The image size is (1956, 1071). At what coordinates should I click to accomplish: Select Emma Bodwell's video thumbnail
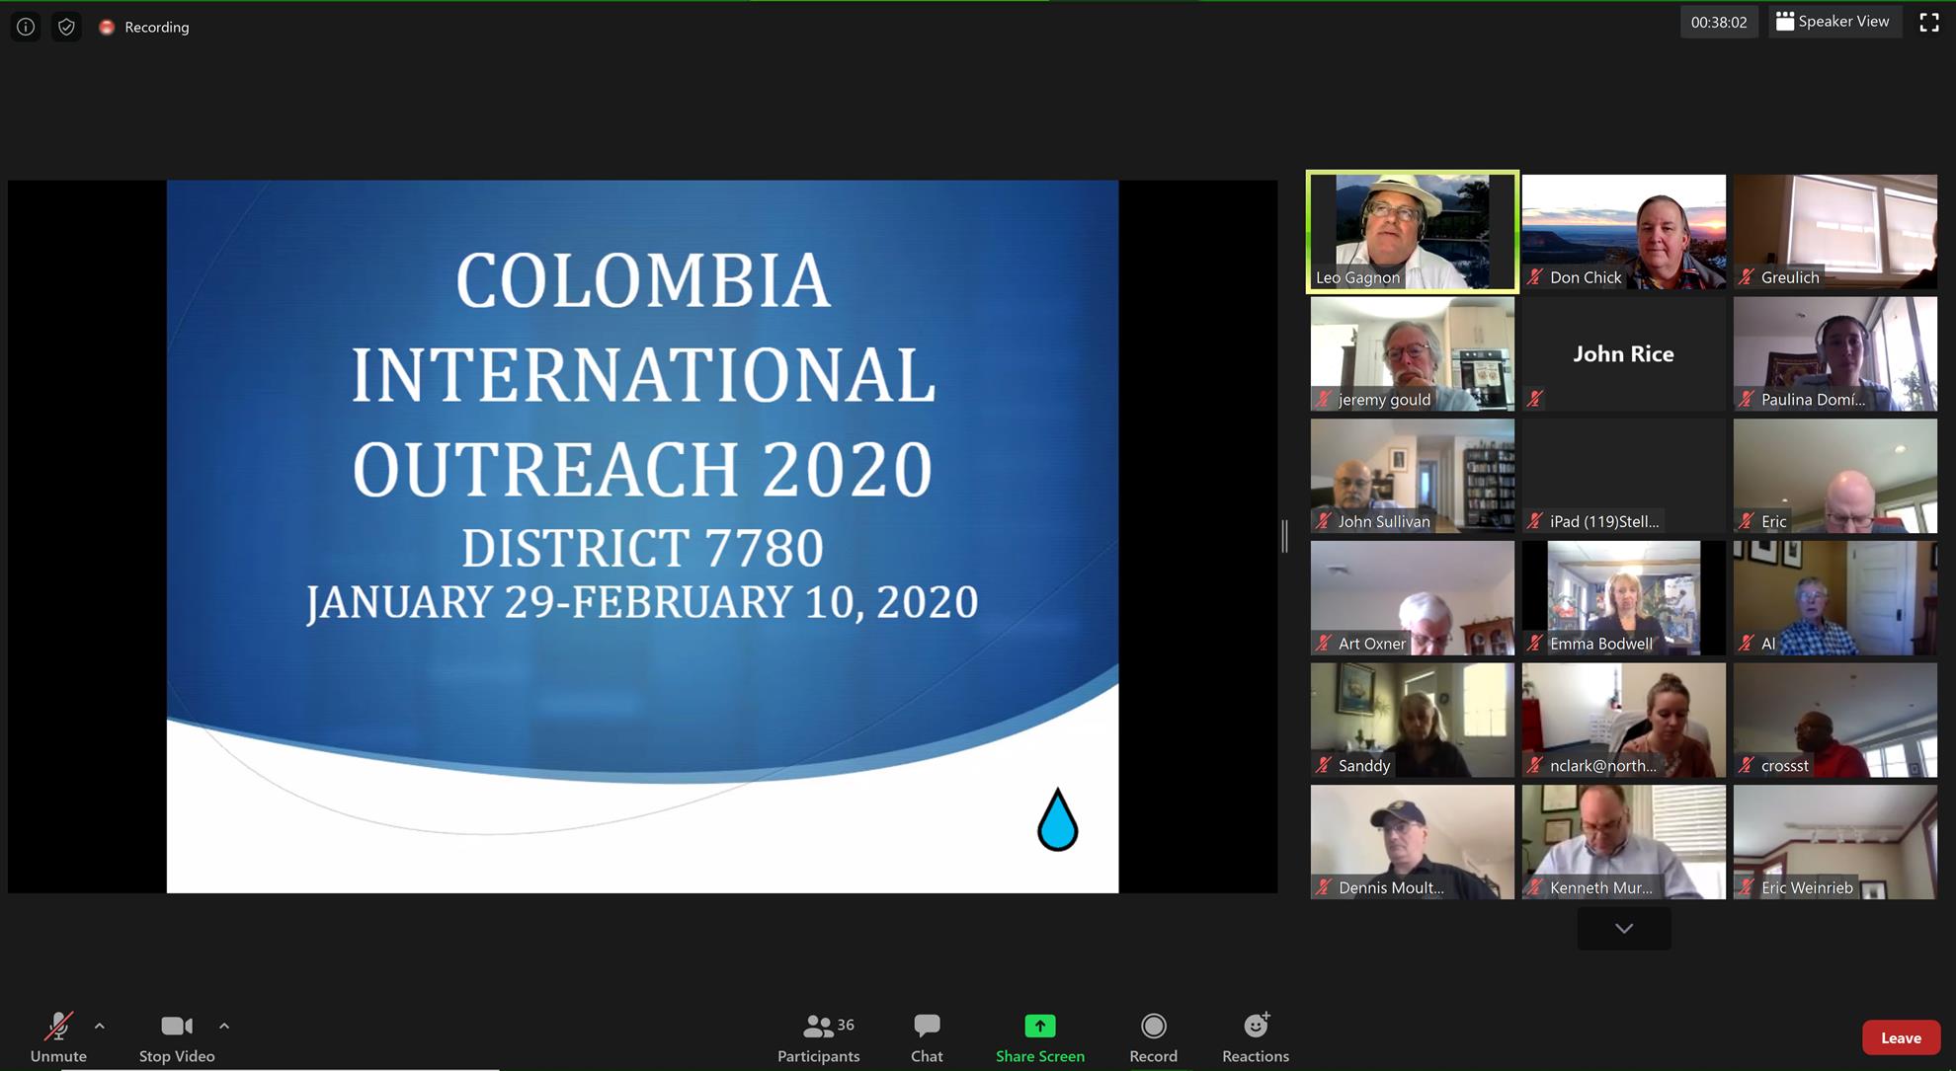click(x=1623, y=598)
